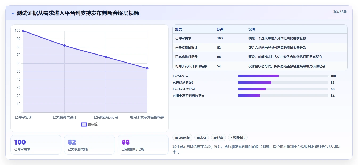The image size is (358, 165).
Task: Click the 54 data point on chart
Action: point(147,68)
